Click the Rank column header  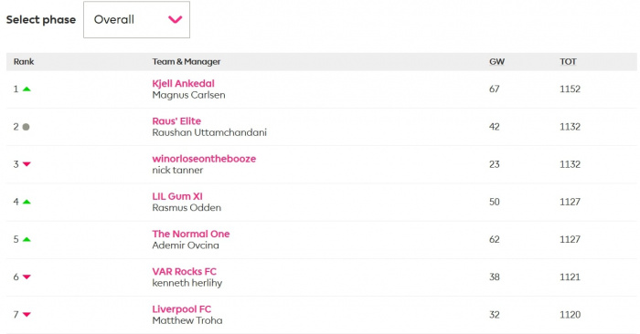tap(24, 61)
